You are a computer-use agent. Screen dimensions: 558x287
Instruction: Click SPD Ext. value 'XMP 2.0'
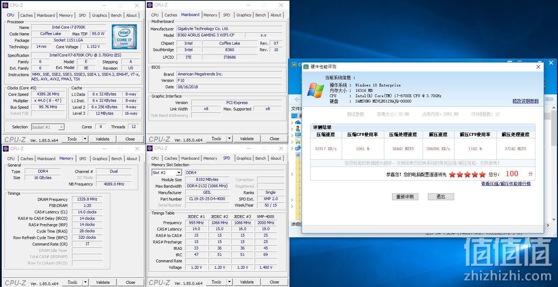[270, 199]
